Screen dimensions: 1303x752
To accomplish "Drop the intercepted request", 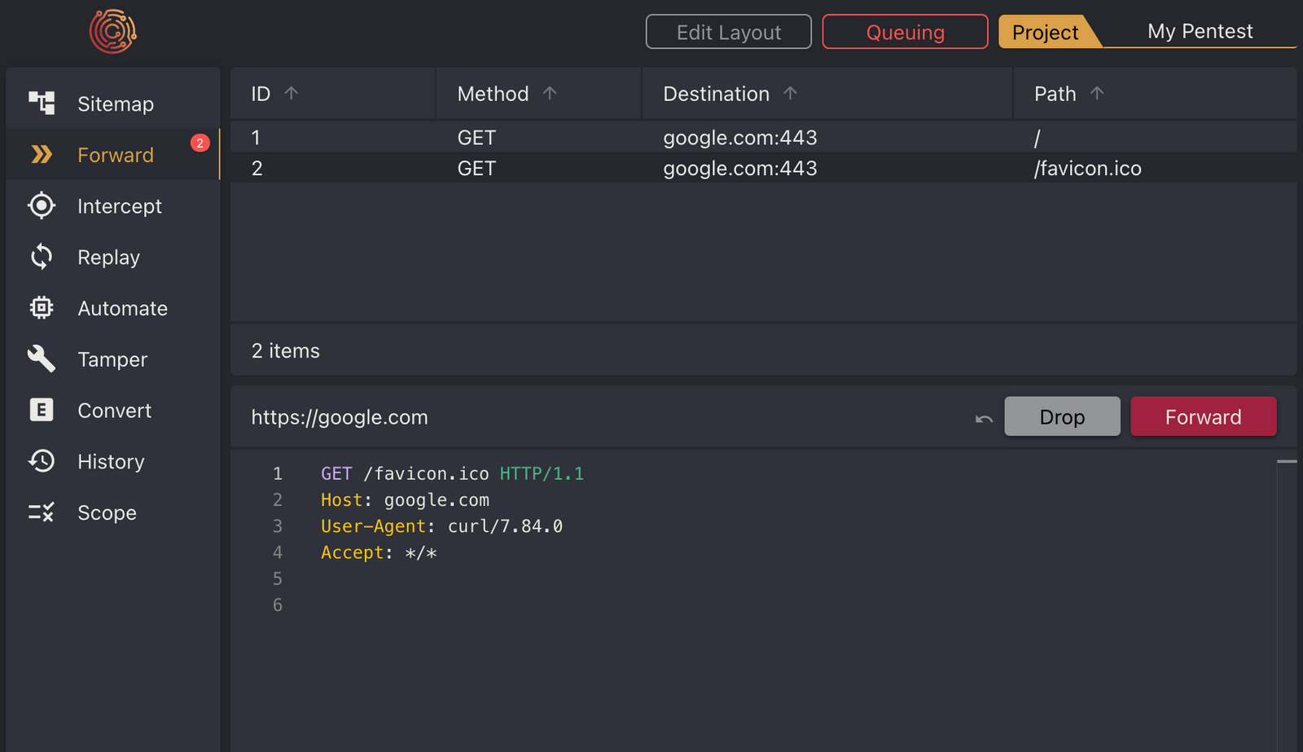I will click(1062, 416).
